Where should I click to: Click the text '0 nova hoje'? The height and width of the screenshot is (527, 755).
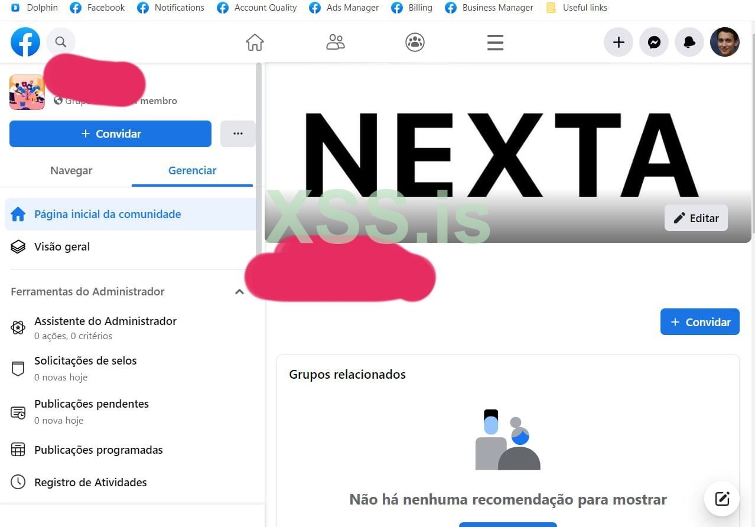coord(59,421)
